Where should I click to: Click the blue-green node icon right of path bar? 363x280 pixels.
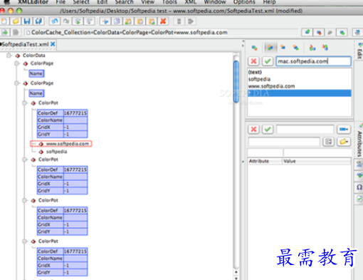pyautogui.click(x=307, y=32)
